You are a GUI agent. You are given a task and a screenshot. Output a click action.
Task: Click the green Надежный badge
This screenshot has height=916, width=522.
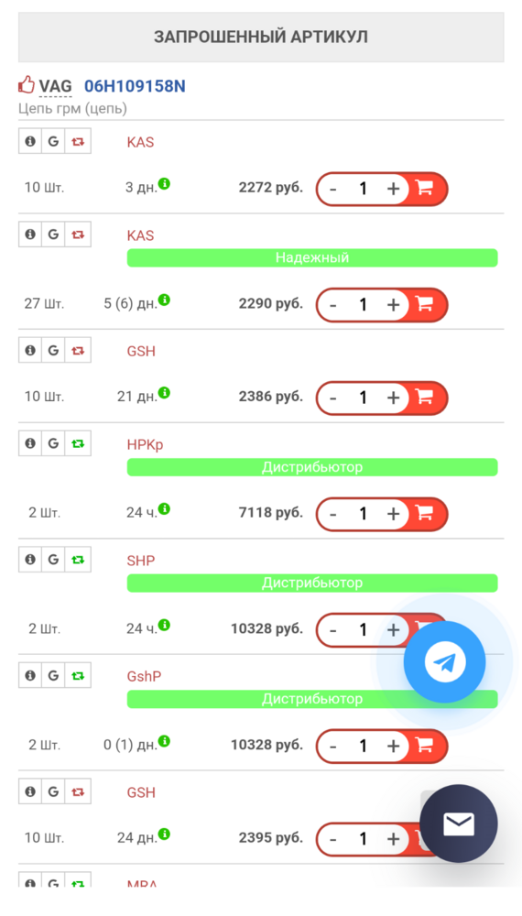(x=311, y=257)
